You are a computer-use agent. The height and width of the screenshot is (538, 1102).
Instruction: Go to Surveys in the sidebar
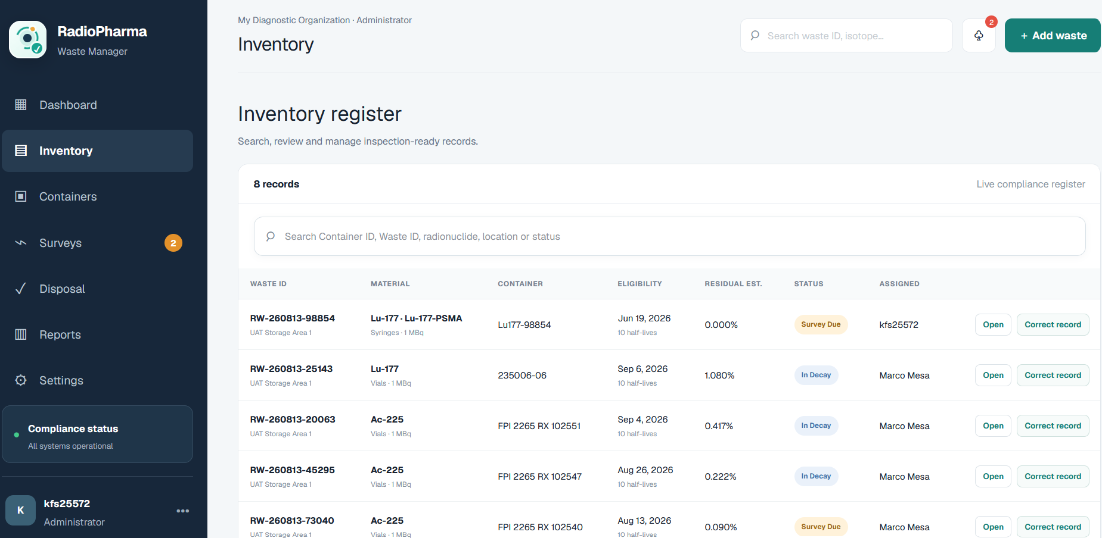pyautogui.click(x=98, y=243)
